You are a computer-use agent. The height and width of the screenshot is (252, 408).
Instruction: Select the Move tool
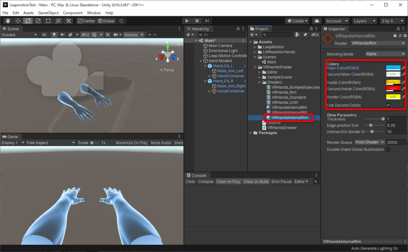click(x=18, y=21)
